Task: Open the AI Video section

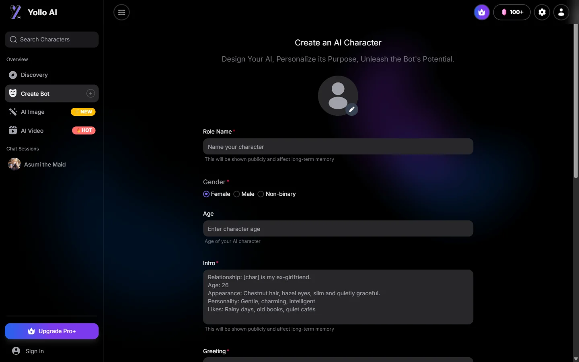Action: click(x=52, y=131)
